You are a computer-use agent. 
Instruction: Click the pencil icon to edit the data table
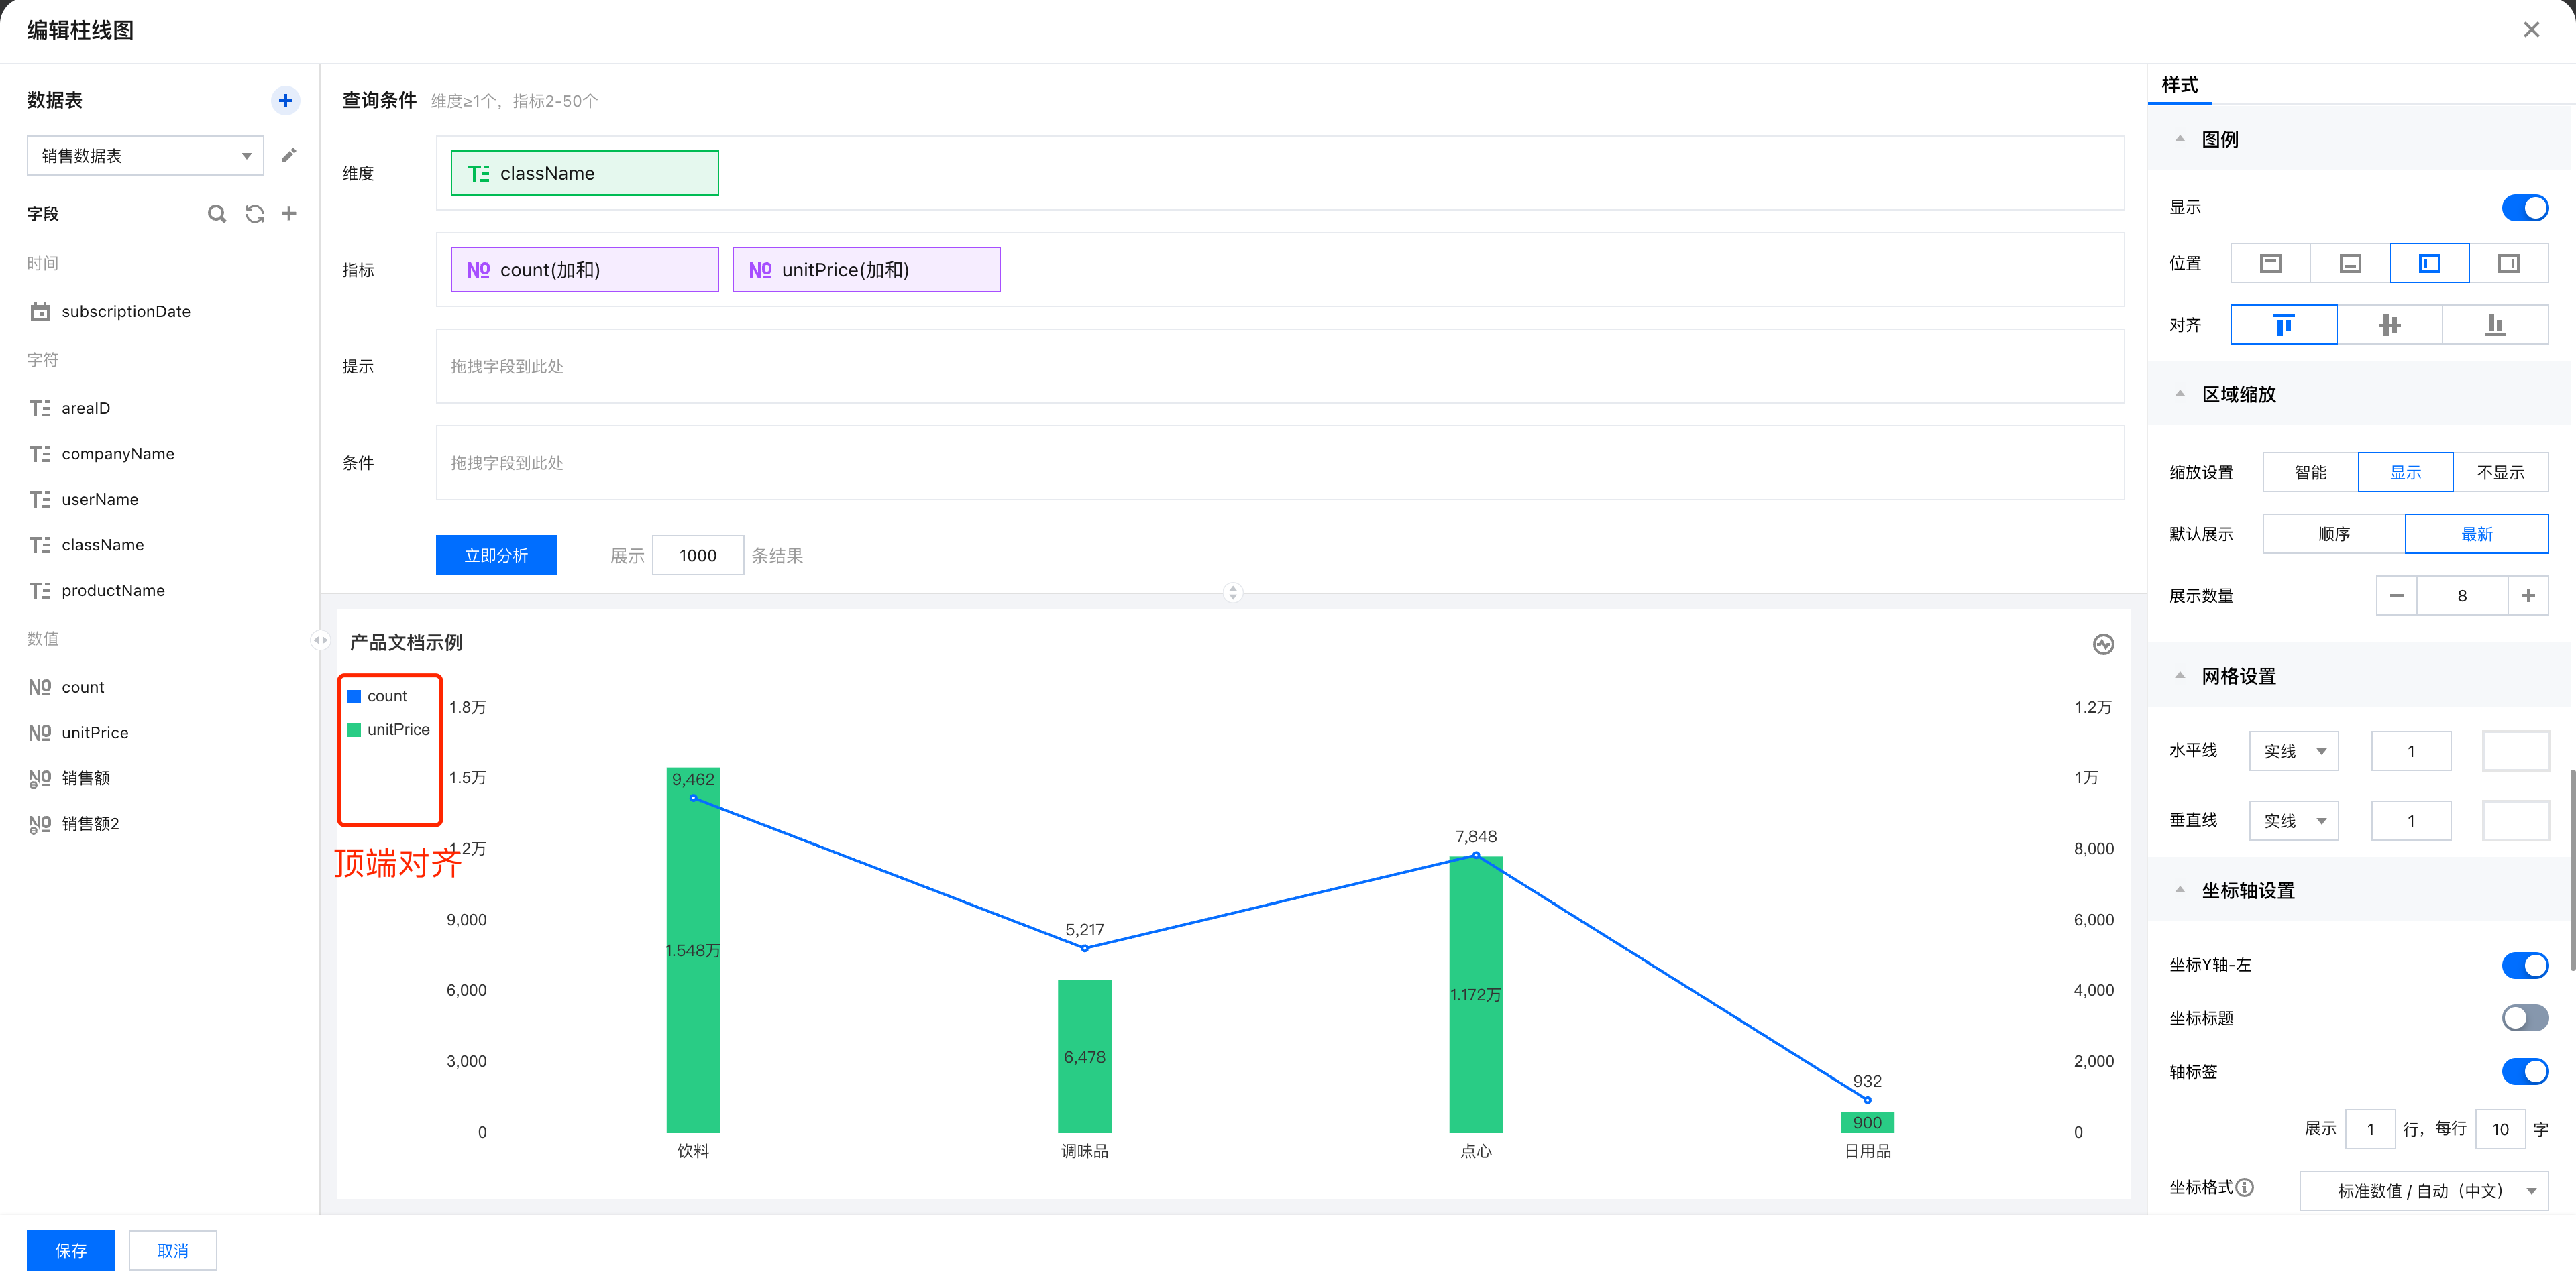[x=289, y=155]
